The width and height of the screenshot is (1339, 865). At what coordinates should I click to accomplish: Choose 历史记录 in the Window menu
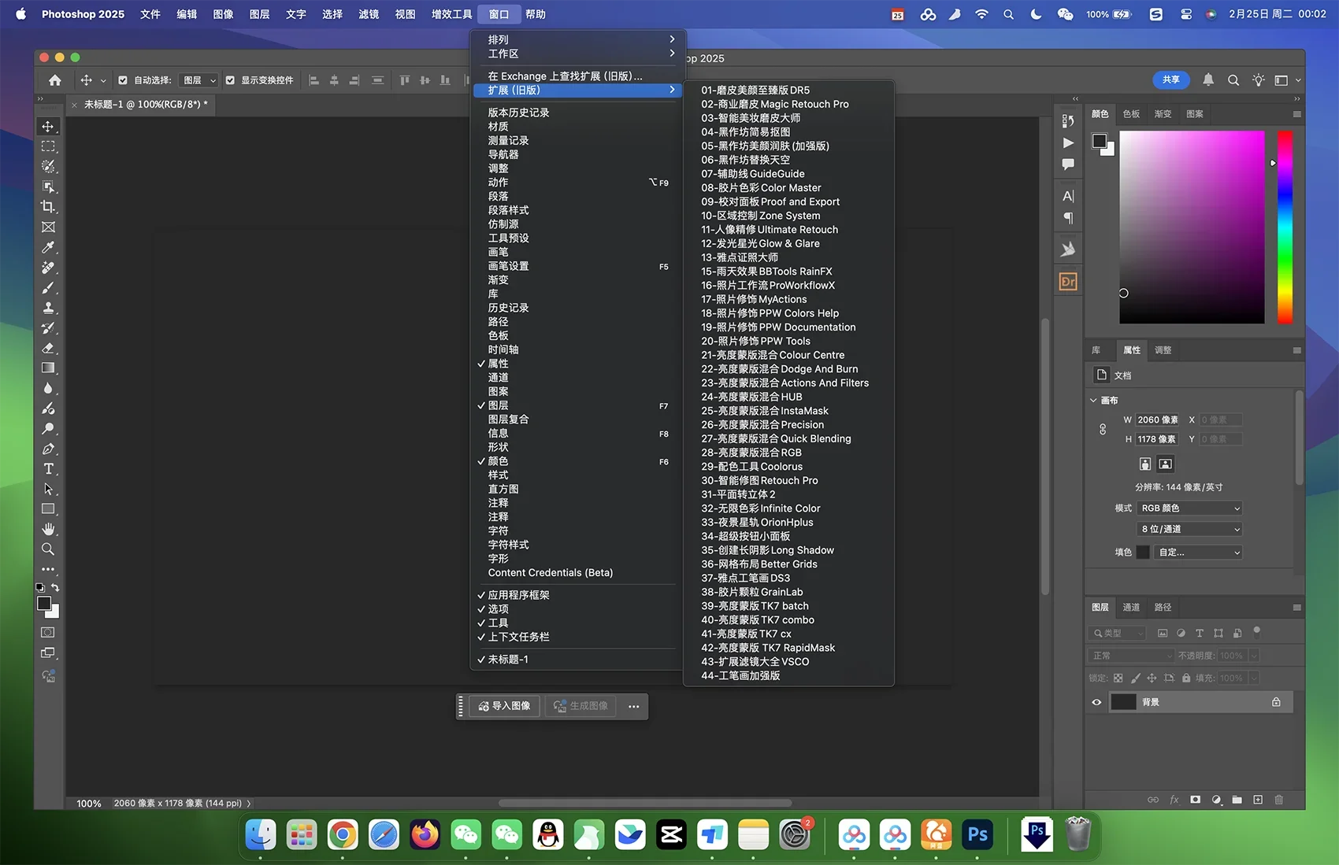tap(577, 308)
